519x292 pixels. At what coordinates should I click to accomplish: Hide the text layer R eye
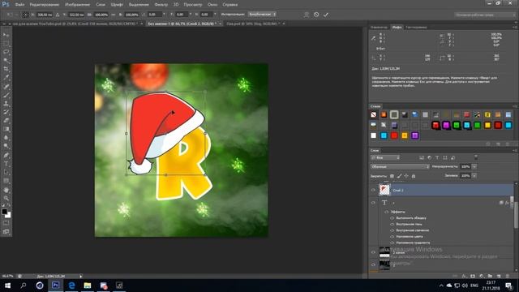[x=373, y=203]
